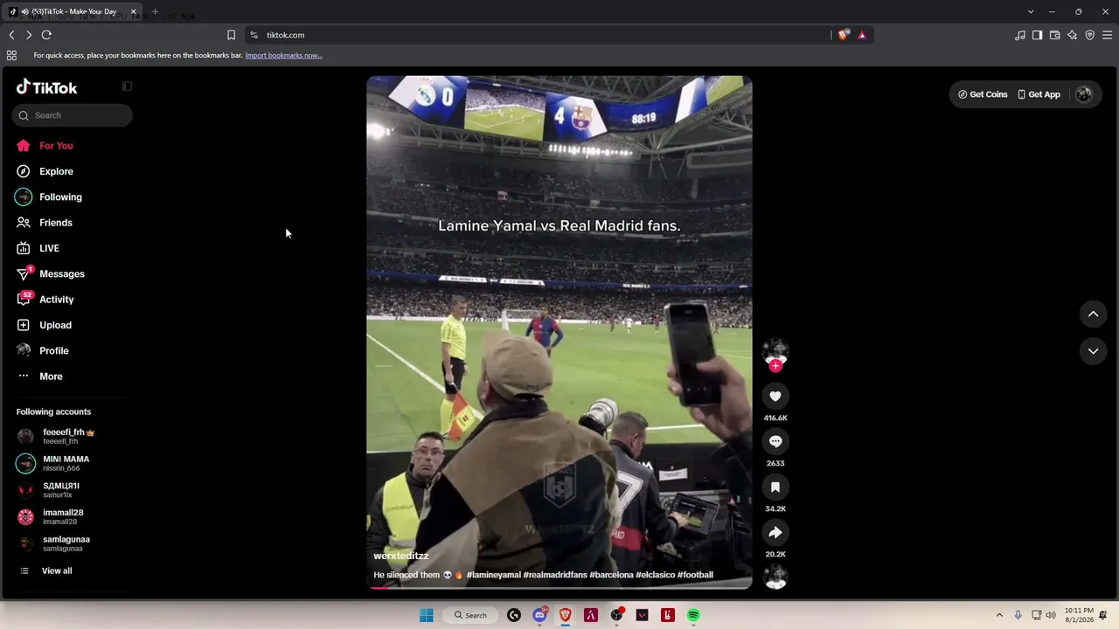Viewport: 1119px width, 629px height.
Task: Share the video using the arrow icon
Action: click(x=775, y=533)
